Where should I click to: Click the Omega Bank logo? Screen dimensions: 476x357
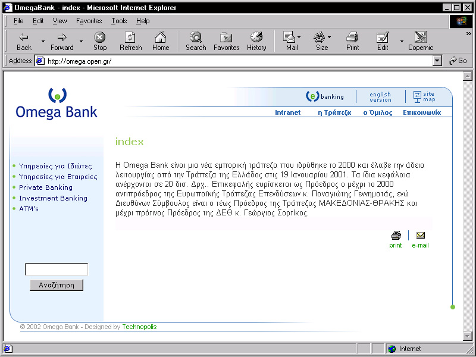(x=57, y=104)
